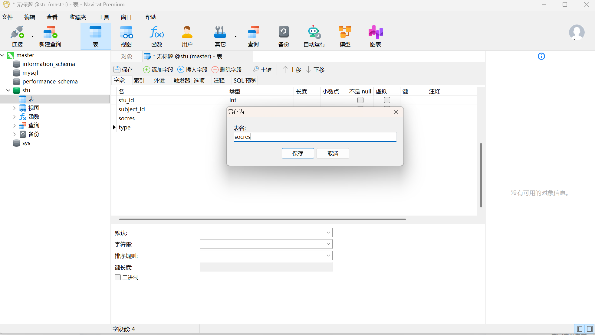Collapse the stu database tree node
595x335 pixels.
(8, 90)
